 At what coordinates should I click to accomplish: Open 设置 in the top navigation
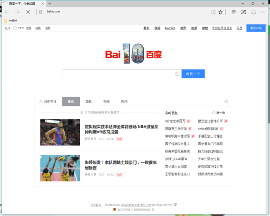click(x=239, y=28)
